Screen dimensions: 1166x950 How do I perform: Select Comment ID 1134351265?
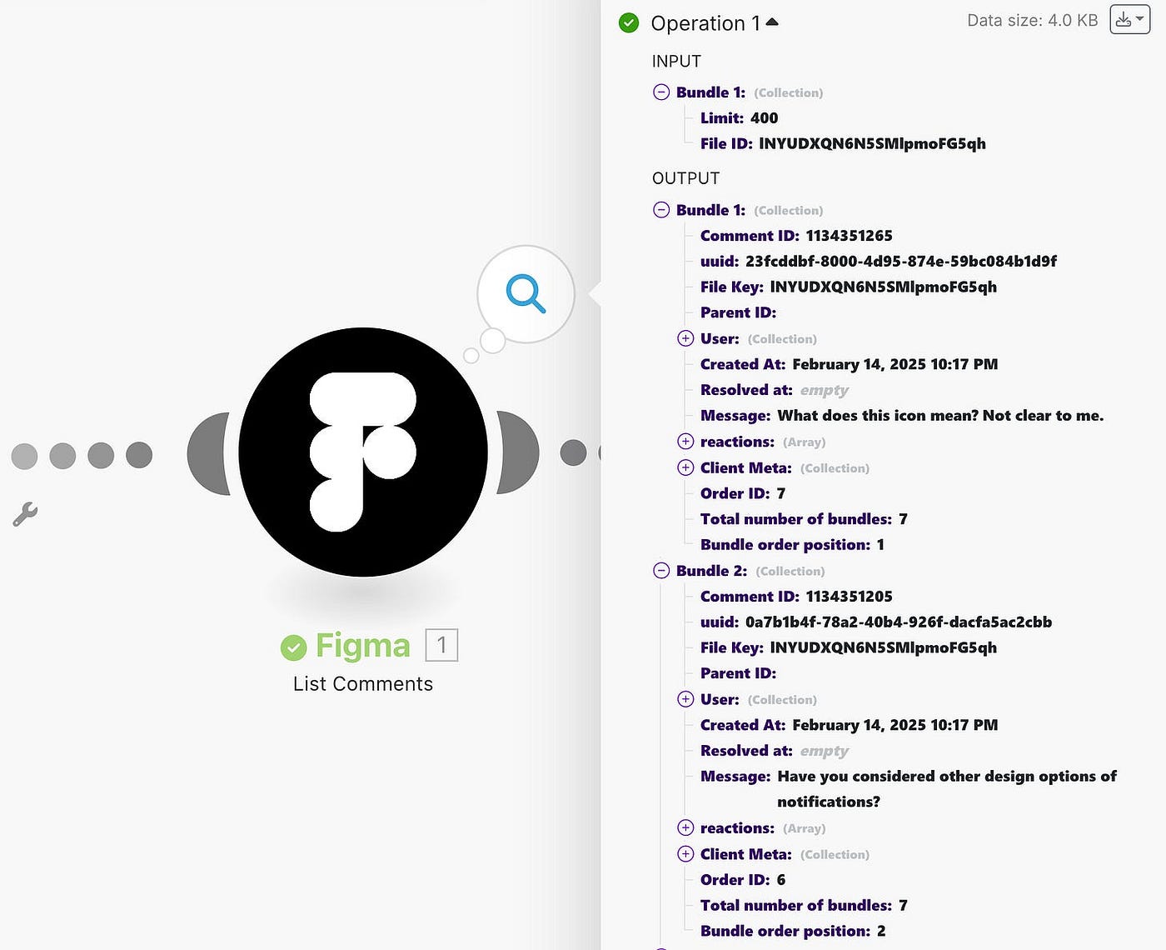[x=849, y=236]
